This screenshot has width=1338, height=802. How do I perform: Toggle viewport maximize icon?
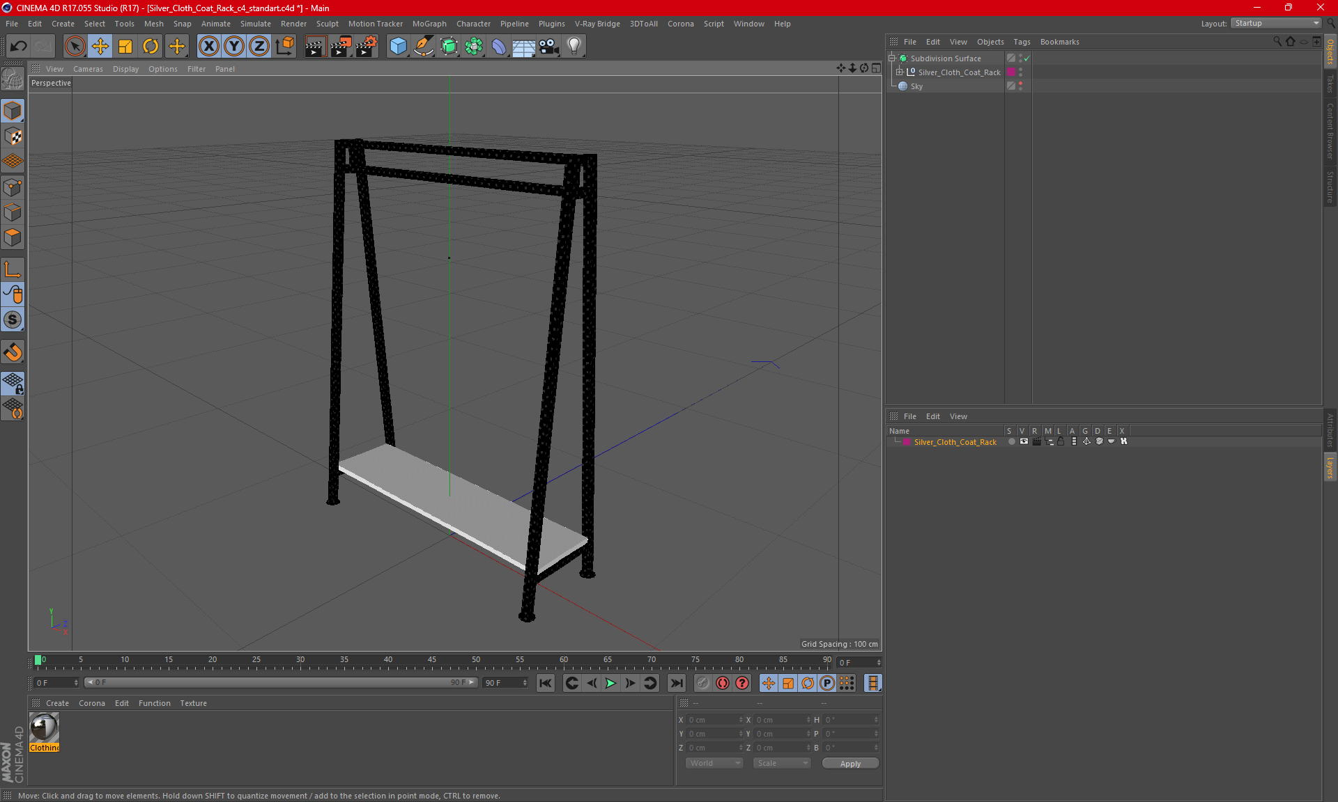[876, 68]
